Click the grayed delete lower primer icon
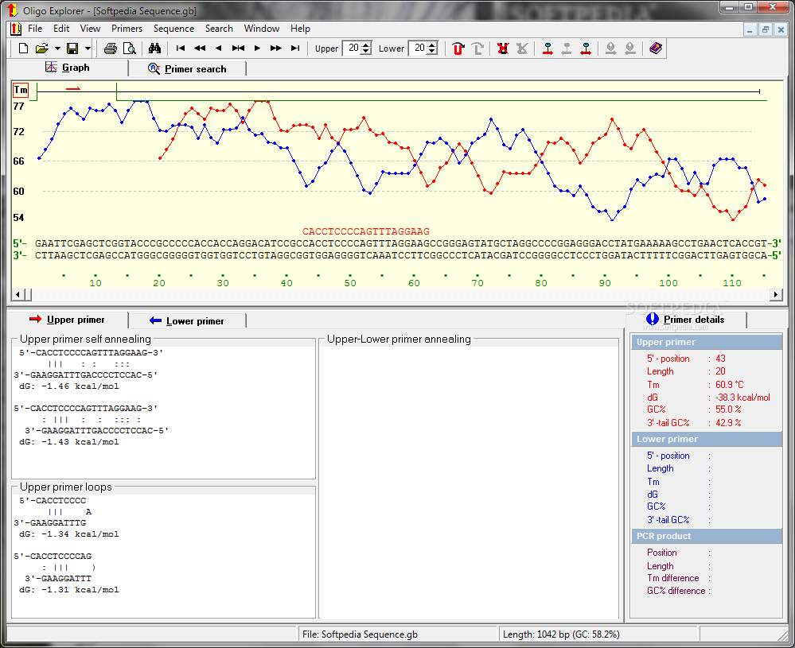Viewport: 795px width, 648px height. [x=522, y=49]
